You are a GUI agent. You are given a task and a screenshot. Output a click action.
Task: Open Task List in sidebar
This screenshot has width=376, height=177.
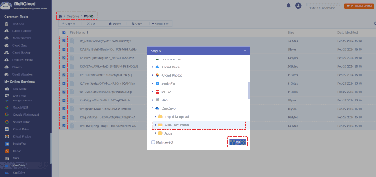tap(18, 24)
